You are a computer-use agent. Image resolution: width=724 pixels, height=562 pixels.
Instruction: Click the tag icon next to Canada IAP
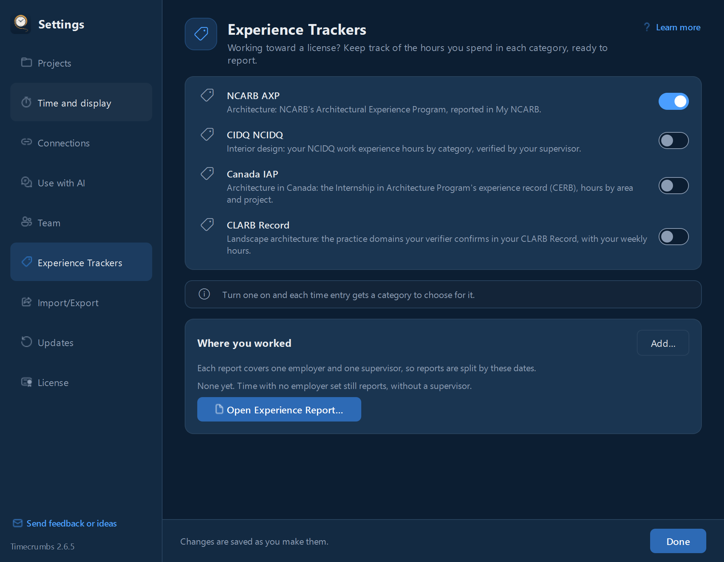click(x=207, y=173)
